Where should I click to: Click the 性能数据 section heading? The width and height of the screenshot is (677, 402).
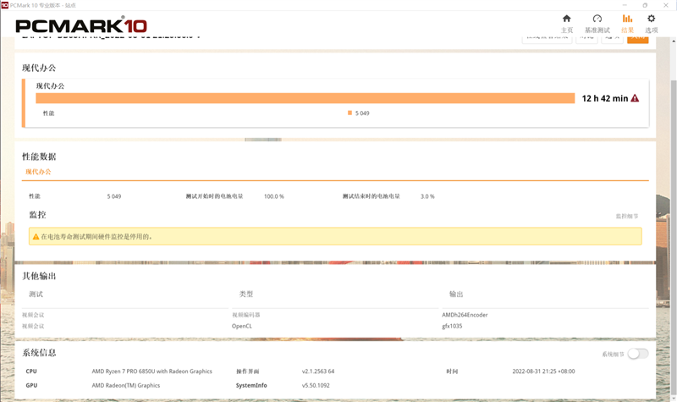39,157
